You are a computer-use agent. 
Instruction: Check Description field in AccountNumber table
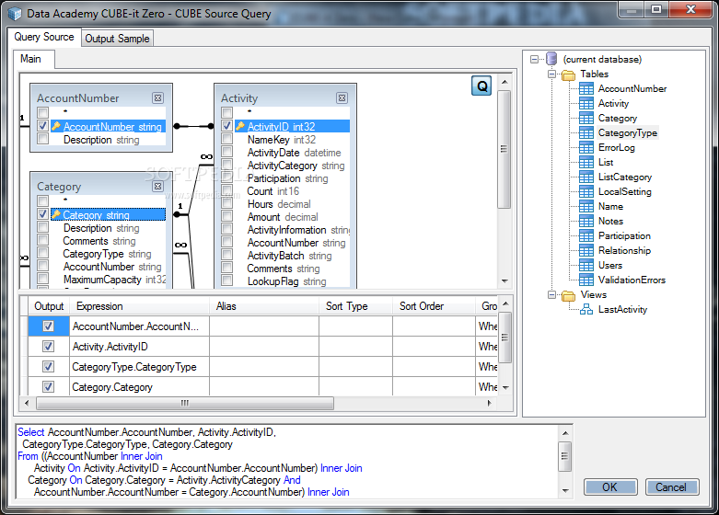(42, 138)
